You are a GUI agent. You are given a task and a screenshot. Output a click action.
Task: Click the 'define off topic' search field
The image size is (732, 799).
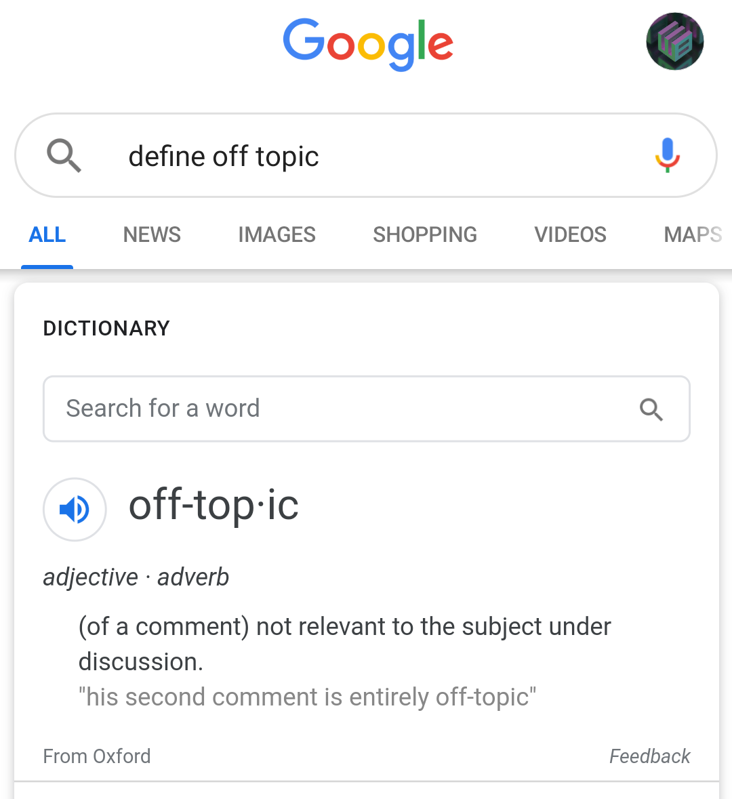click(x=365, y=155)
